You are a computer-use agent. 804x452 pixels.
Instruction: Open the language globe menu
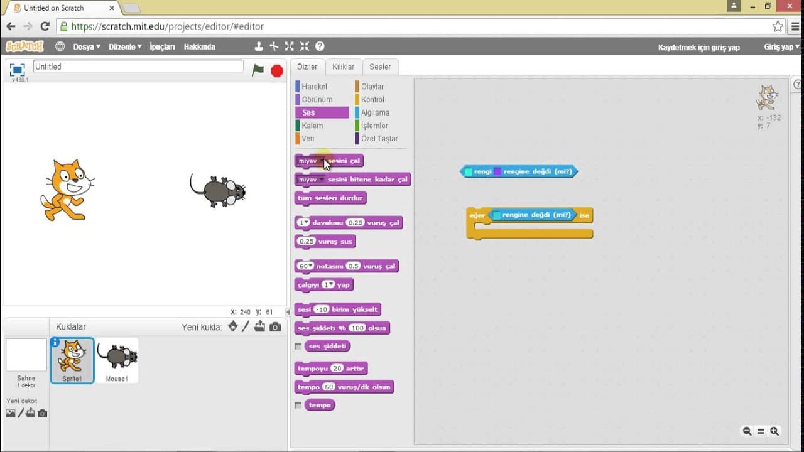(60, 46)
